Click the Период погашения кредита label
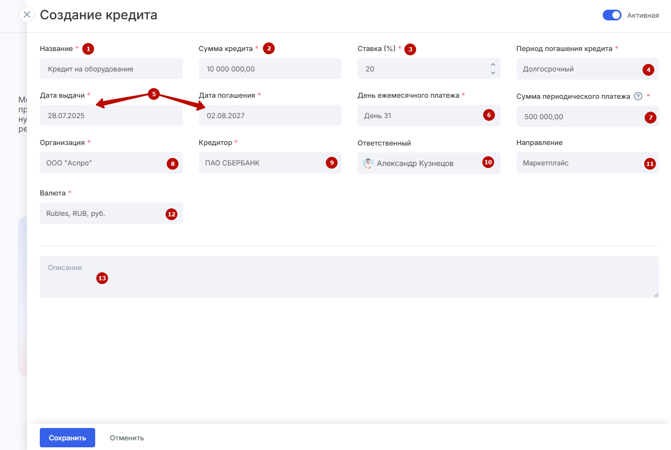 (565, 48)
